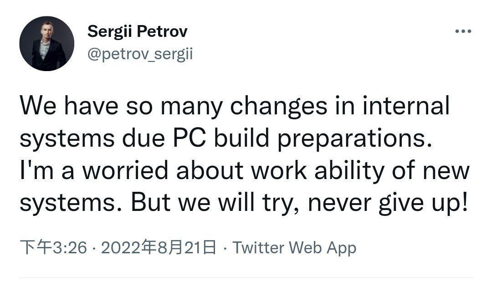492x282 pixels.
Task: Click Sergii Petrov's profile avatar
Action: coord(46,44)
